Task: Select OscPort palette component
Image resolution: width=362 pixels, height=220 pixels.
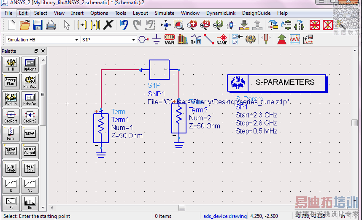Action: 11,117
